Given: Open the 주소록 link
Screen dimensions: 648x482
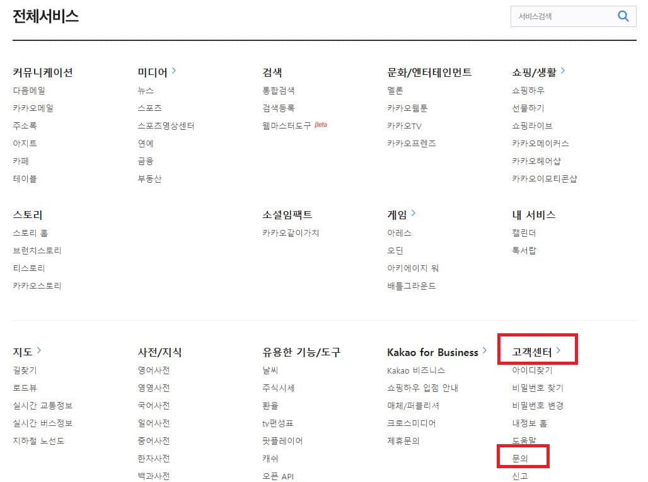Looking at the screenshot, I should click(25, 125).
